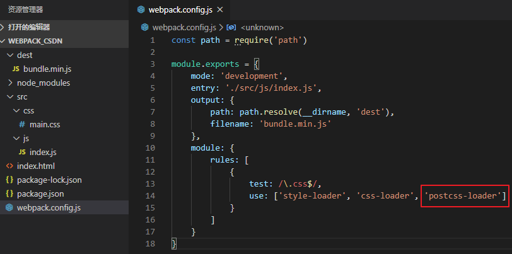
Task: Click the 'development' mode string
Action: [252, 76]
